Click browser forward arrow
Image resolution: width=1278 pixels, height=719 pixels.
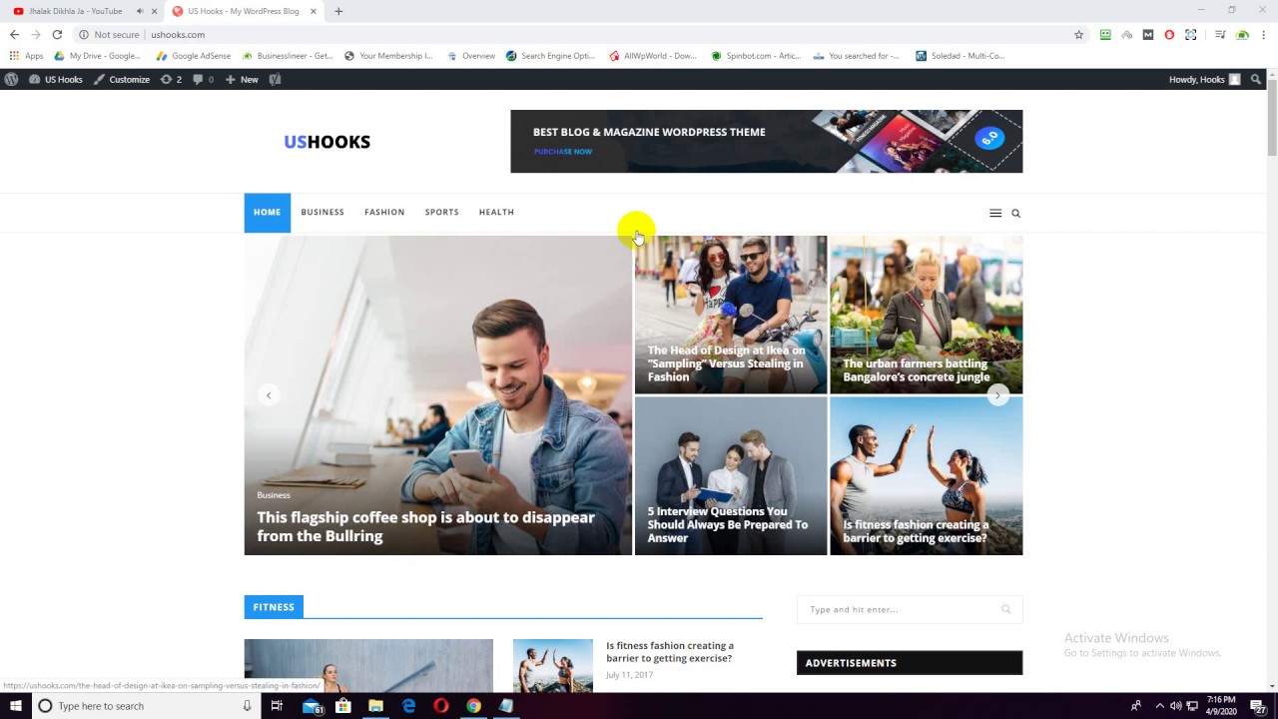(36, 34)
